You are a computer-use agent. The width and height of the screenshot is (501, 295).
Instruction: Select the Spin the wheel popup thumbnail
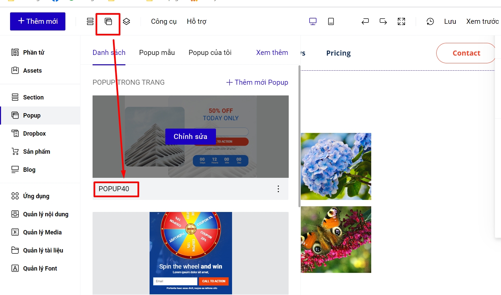(x=190, y=253)
